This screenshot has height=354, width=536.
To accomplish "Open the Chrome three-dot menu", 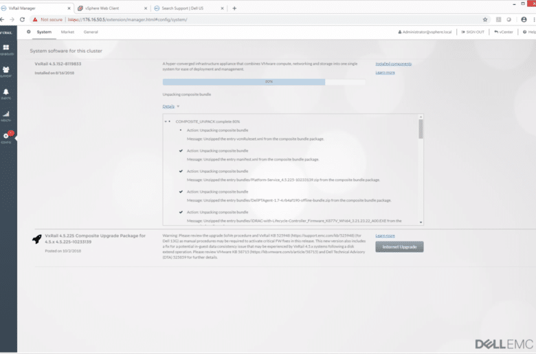I will 534,19.
